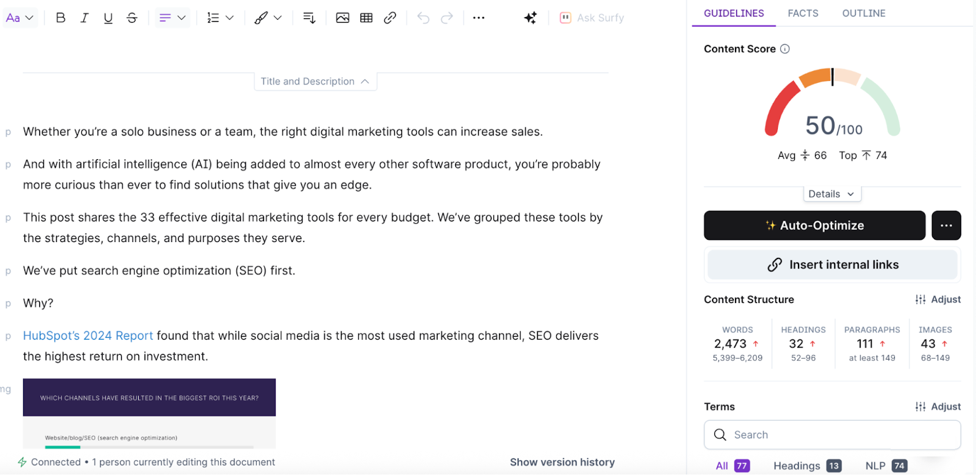Toggle underline formatting
This screenshot has width=976, height=475.
[108, 18]
